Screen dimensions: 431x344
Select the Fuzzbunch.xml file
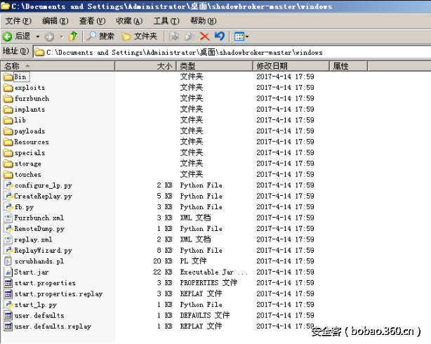pyautogui.click(x=34, y=218)
